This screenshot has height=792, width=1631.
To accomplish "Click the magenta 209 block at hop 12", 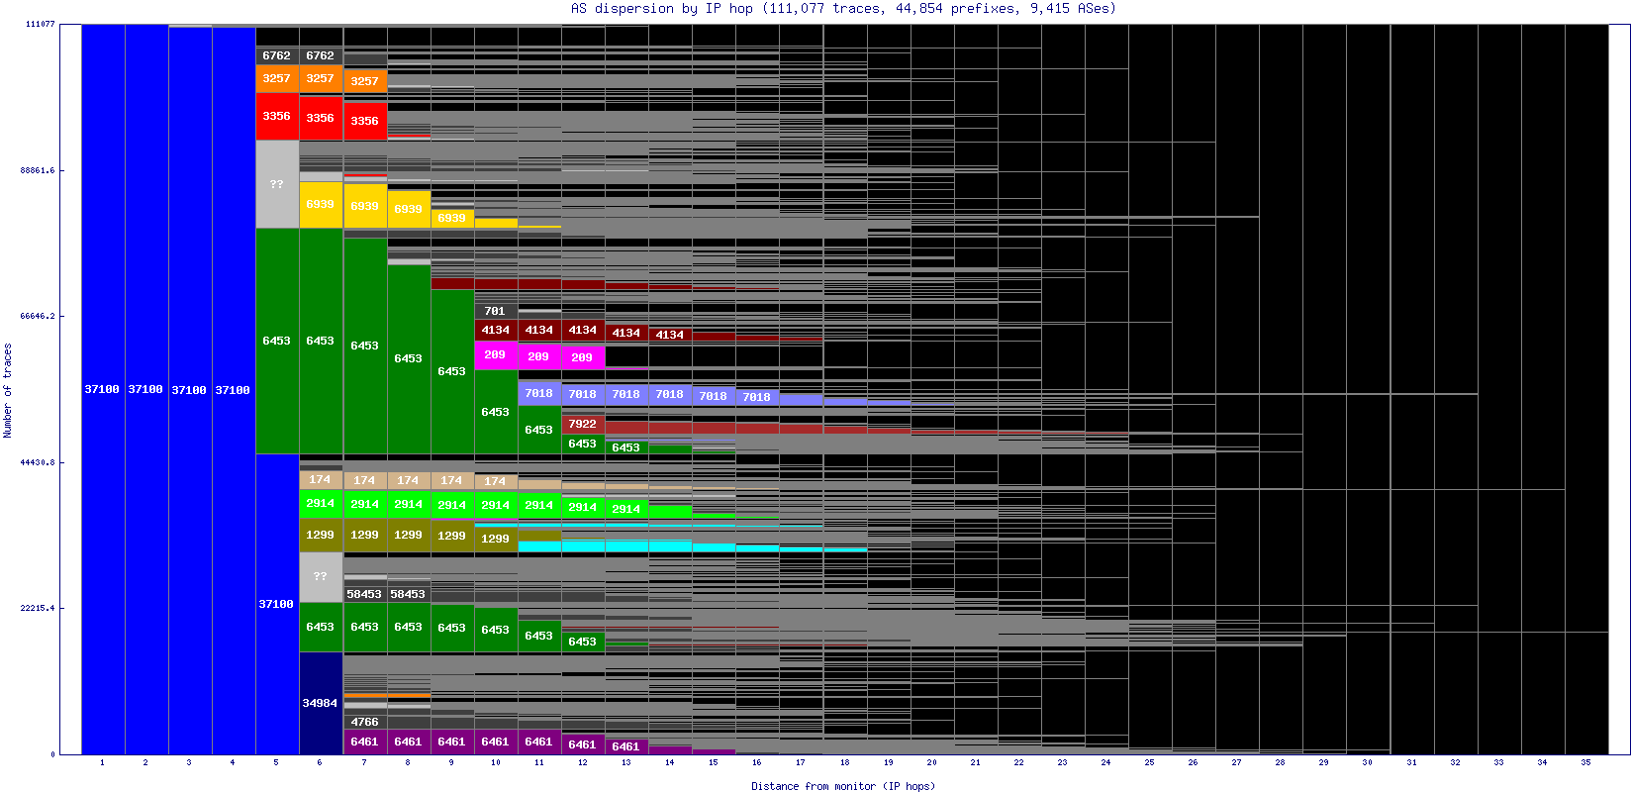I will pyautogui.click(x=582, y=357).
